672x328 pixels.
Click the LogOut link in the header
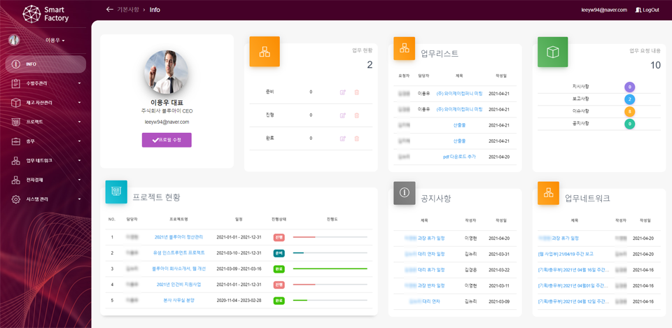(x=647, y=10)
